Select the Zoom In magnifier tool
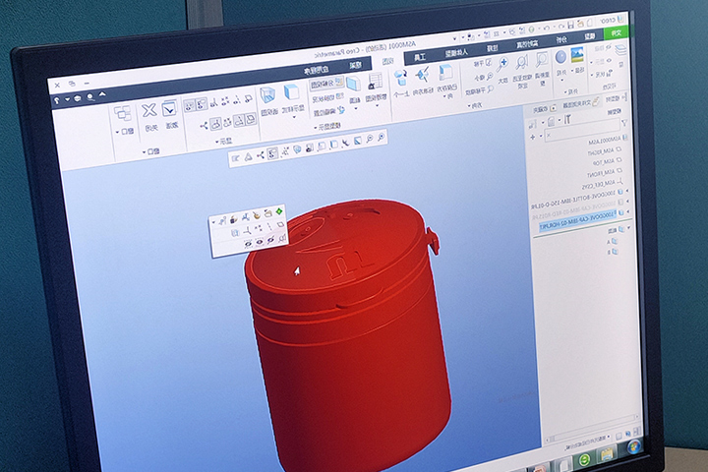The width and height of the screenshot is (708, 472). 503,64
